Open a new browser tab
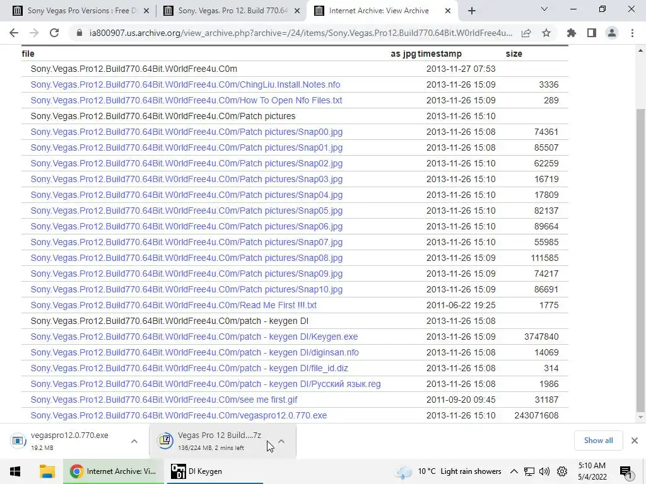 click(472, 11)
